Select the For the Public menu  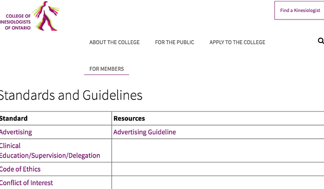click(x=174, y=43)
